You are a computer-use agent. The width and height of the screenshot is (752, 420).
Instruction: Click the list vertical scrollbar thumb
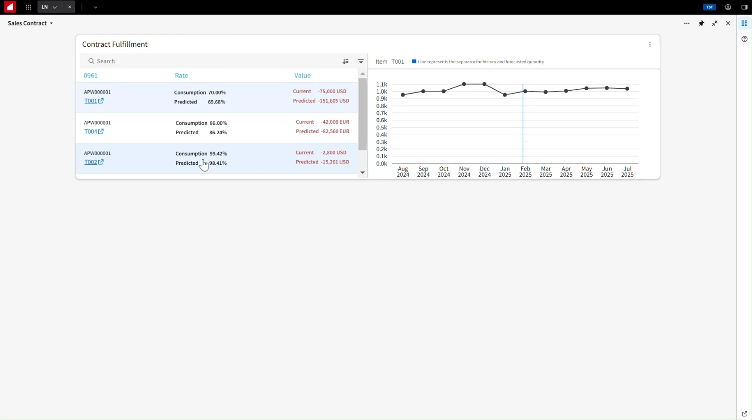pyautogui.click(x=363, y=114)
